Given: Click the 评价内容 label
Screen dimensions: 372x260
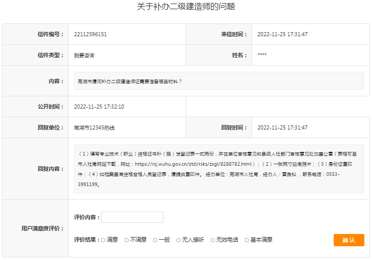Looking at the screenshot, I should 87,217.
